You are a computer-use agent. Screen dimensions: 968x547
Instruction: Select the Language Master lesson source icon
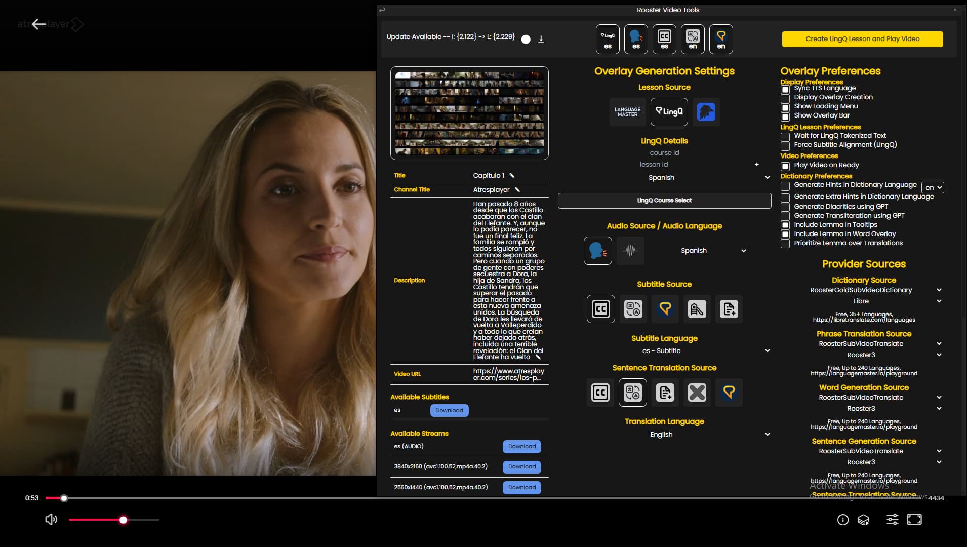(x=627, y=112)
